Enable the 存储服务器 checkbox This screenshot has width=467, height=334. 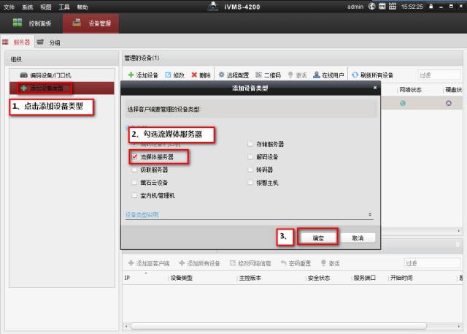coord(250,144)
